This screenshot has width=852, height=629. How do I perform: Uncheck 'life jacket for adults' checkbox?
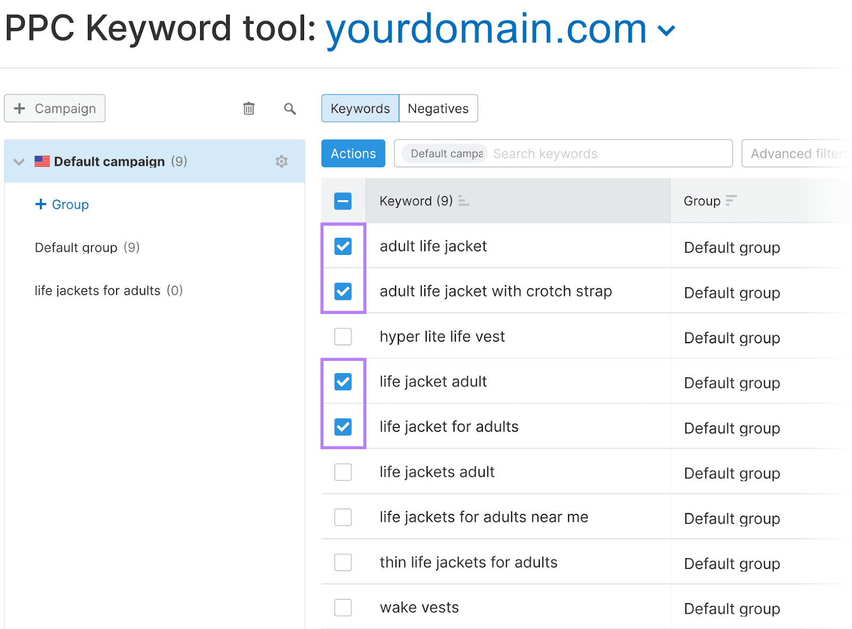coord(343,427)
